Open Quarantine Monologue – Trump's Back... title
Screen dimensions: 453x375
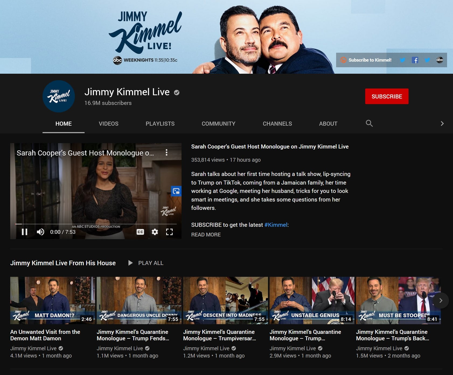393,335
